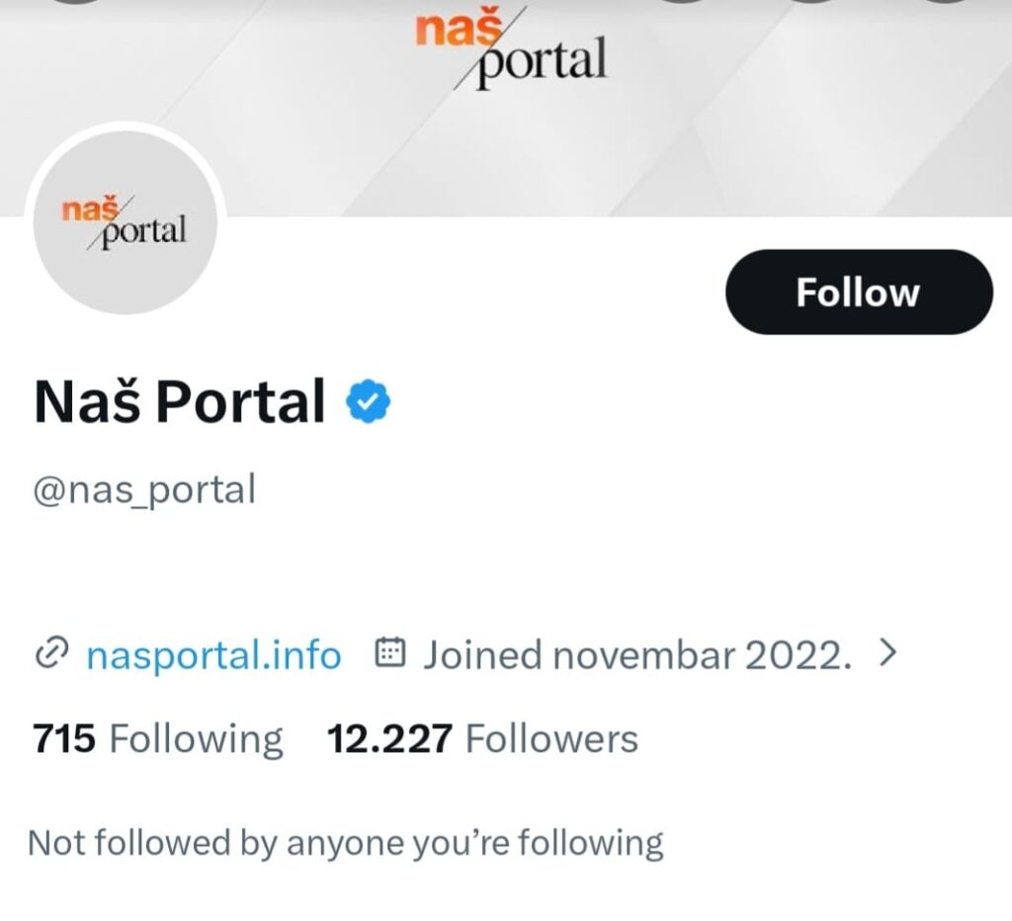Tap the bold 12.227 follower count
The height and width of the screenshot is (921, 1012).
coord(389,738)
